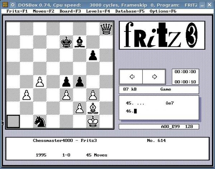Screen dimensions: 215x169
Task: Click the No. 614 game number
Action: 156,140
